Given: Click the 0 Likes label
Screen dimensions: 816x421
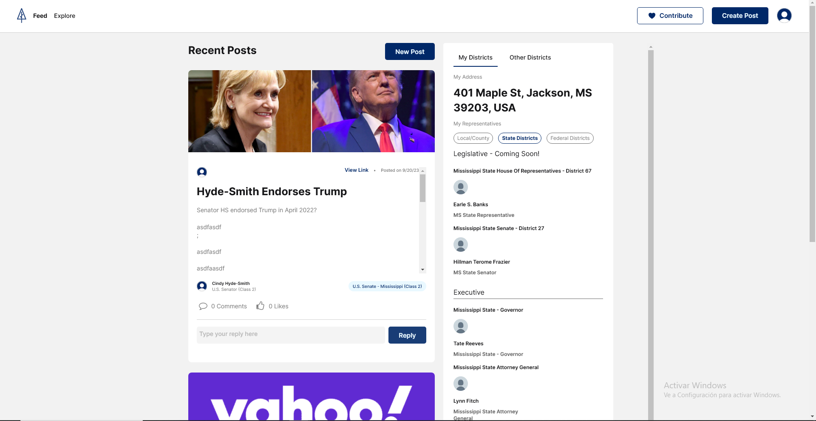Looking at the screenshot, I should coord(278,306).
